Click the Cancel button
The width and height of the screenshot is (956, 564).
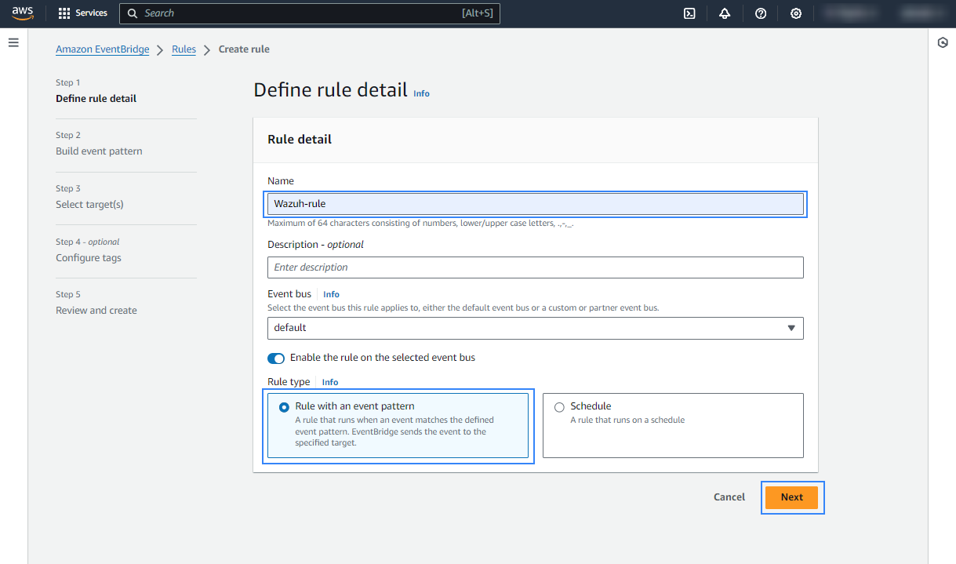pyautogui.click(x=729, y=497)
